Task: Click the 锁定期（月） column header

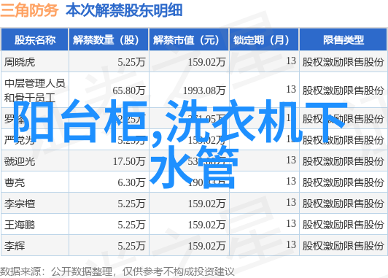Action: click(x=264, y=39)
